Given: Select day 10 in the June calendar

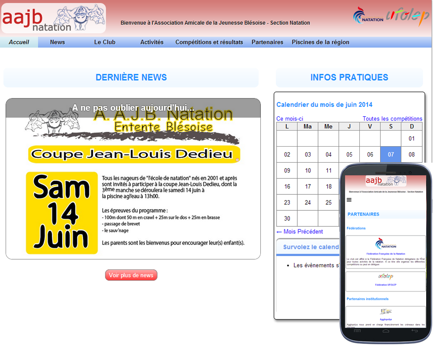Looking at the screenshot, I should pos(308,170).
